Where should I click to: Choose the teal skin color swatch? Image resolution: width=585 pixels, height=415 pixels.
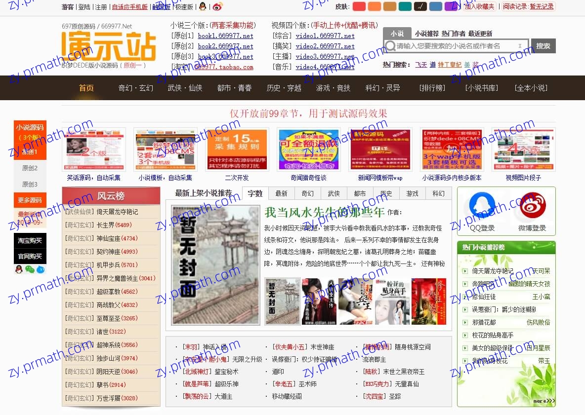click(405, 6)
